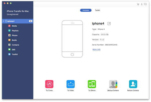Select Contacts in the sidebar
This screenshot has height=102, width=151.
[15, 45]
